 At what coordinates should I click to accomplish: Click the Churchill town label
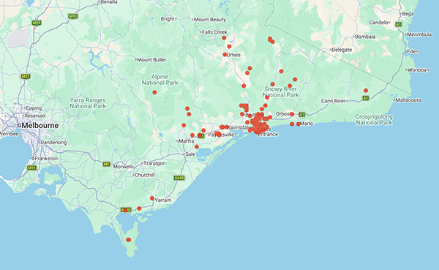point(145,175)
